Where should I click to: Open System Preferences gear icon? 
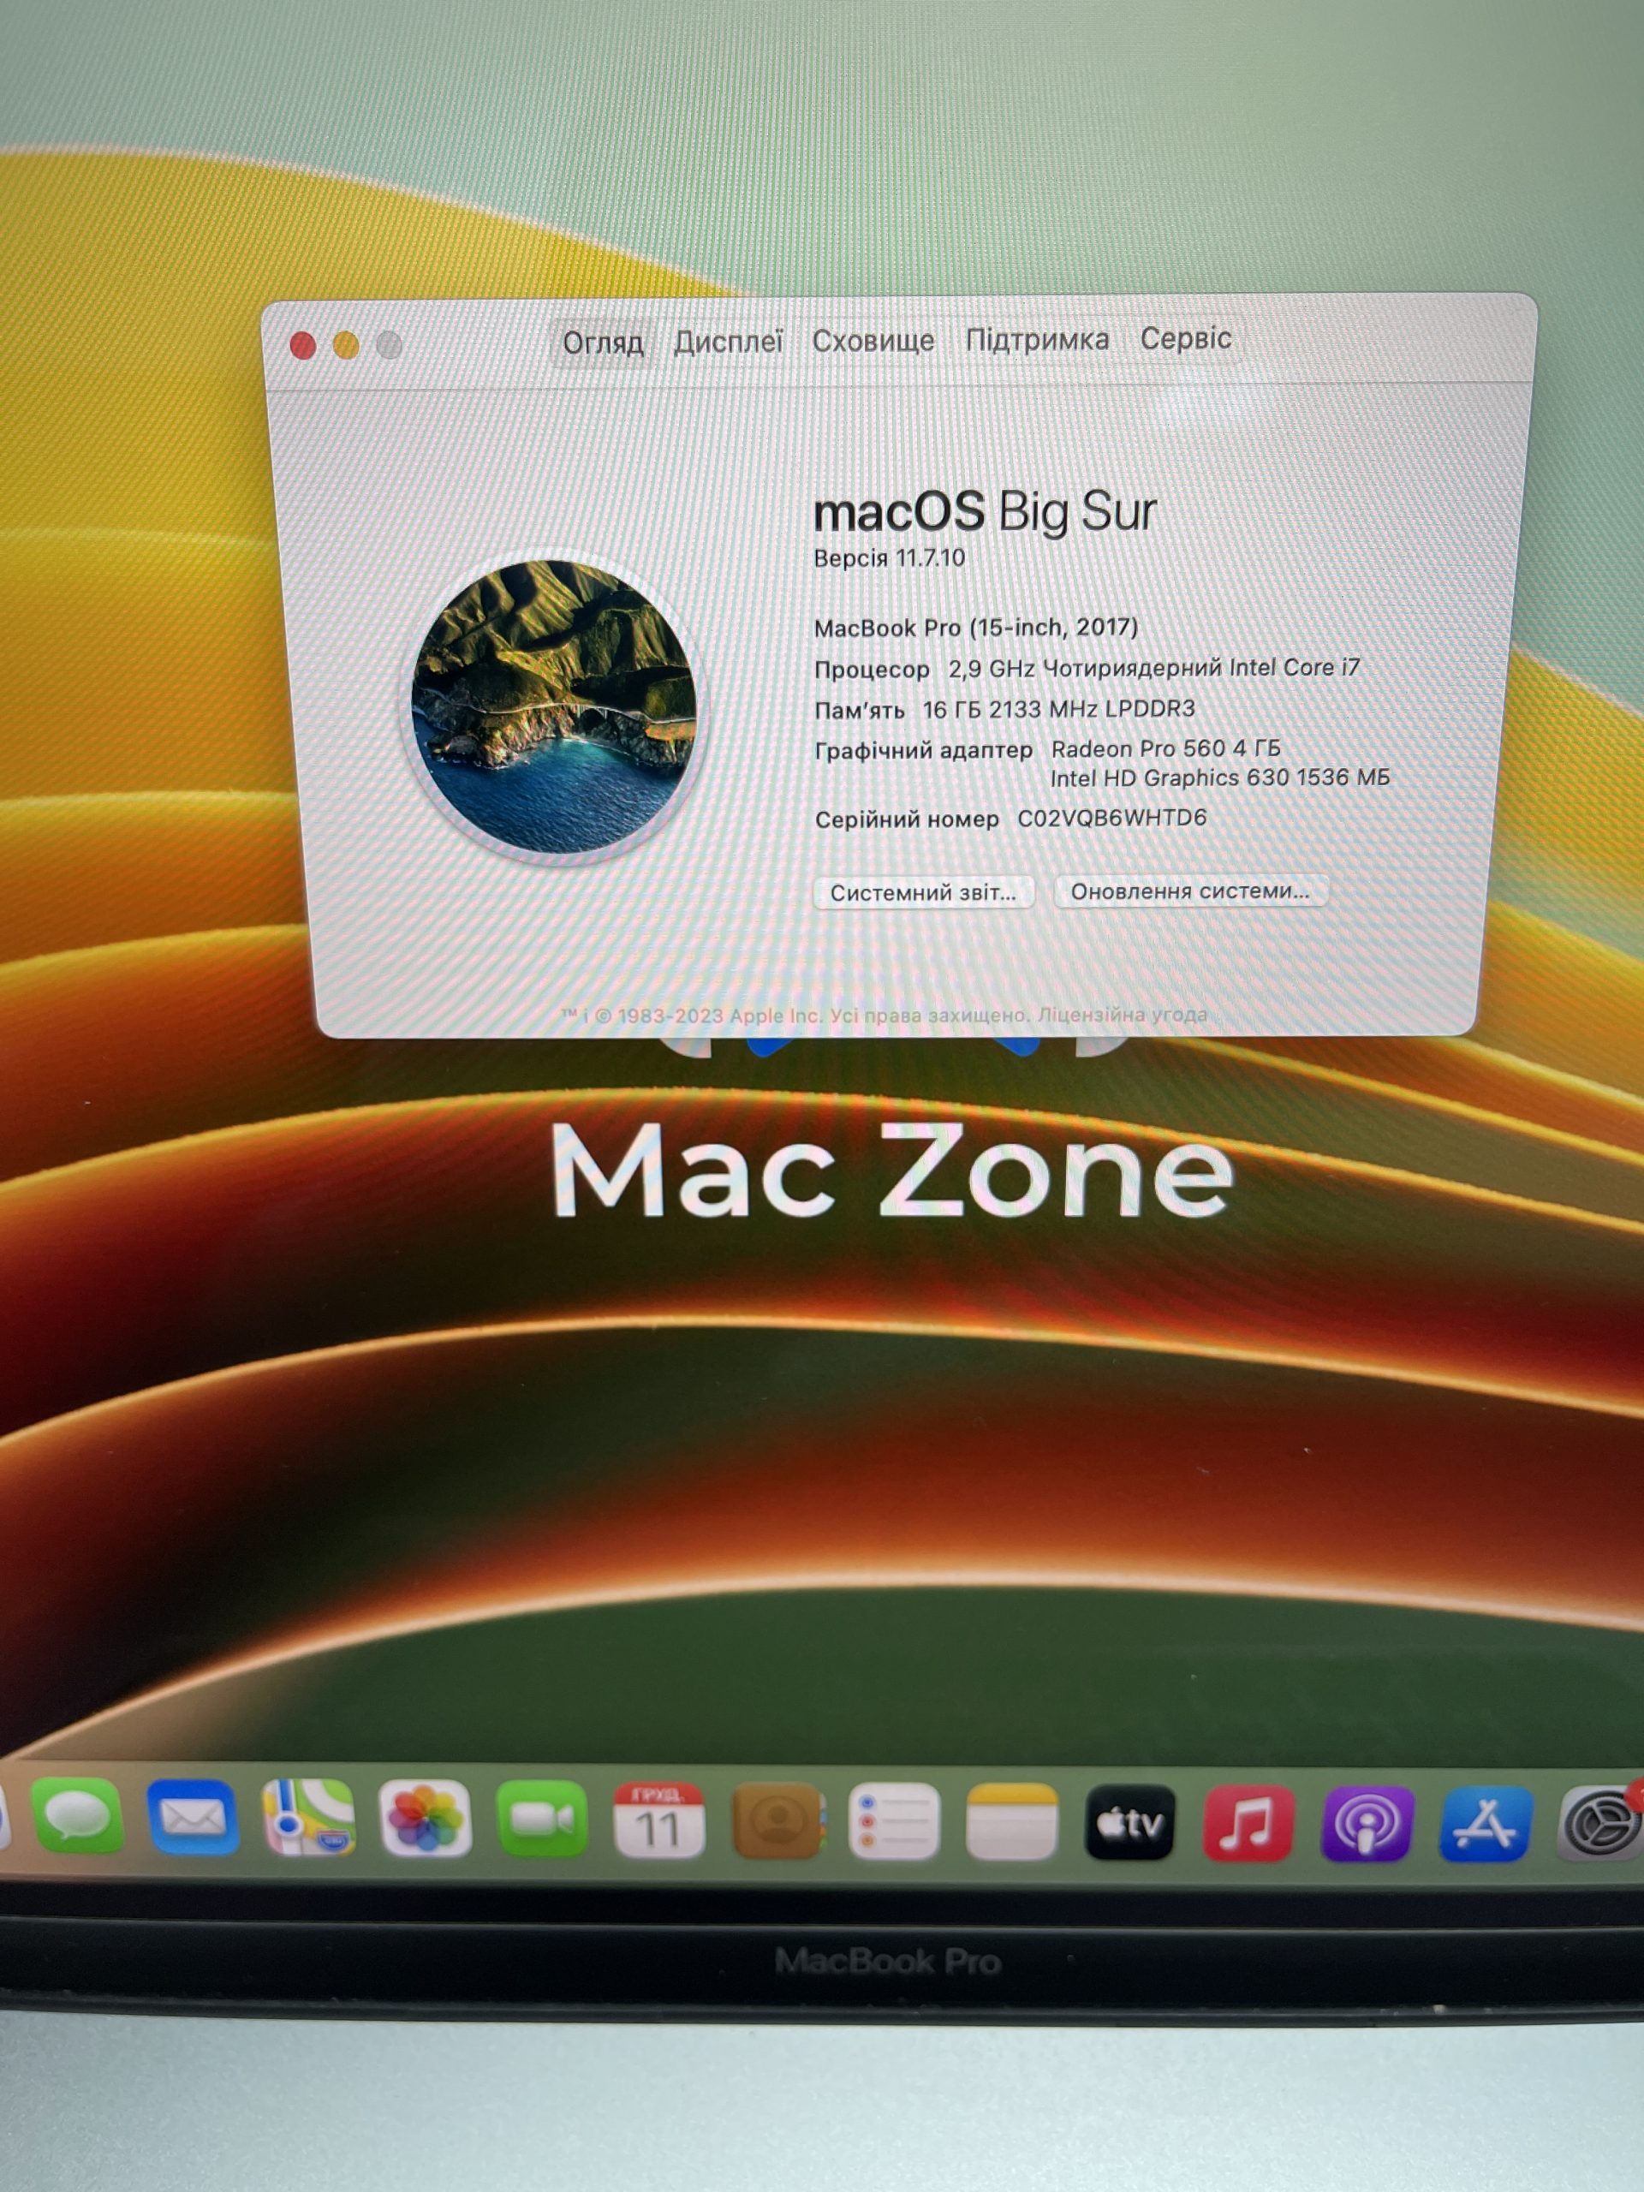click(1600, 1823)
